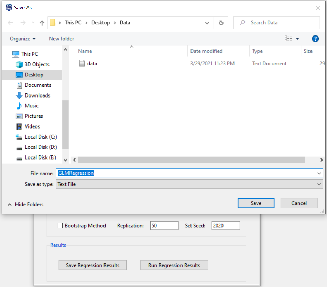Screen dimensions: 327x287
Task: Expand the address bar history dropdown
Action: [x=207, y=23]
